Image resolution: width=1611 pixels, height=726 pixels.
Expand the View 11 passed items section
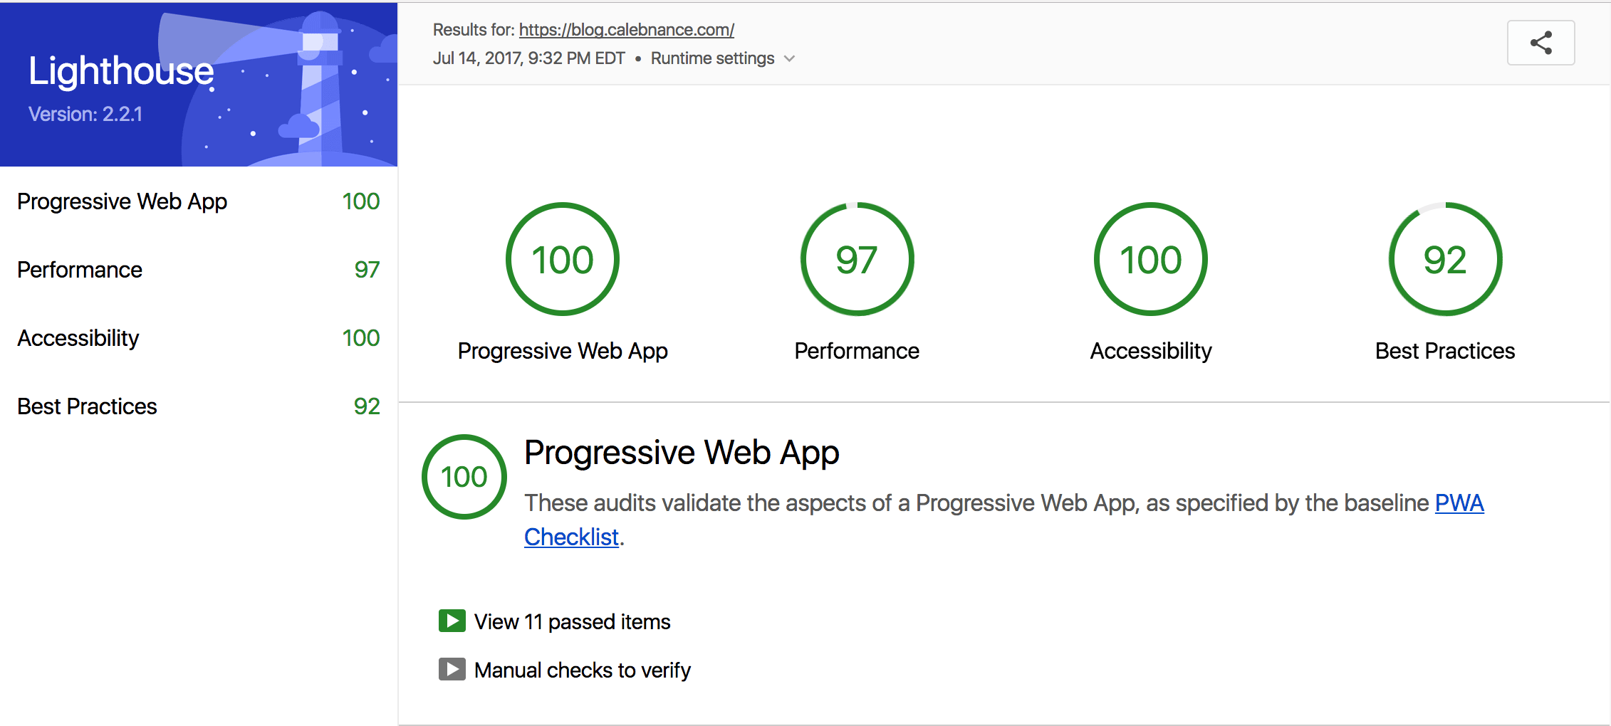(571, 621)
